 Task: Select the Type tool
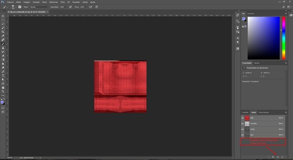tap(3, 76)
